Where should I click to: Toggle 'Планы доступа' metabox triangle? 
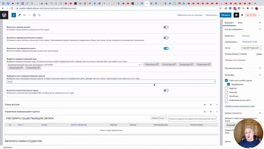(217, 105)
